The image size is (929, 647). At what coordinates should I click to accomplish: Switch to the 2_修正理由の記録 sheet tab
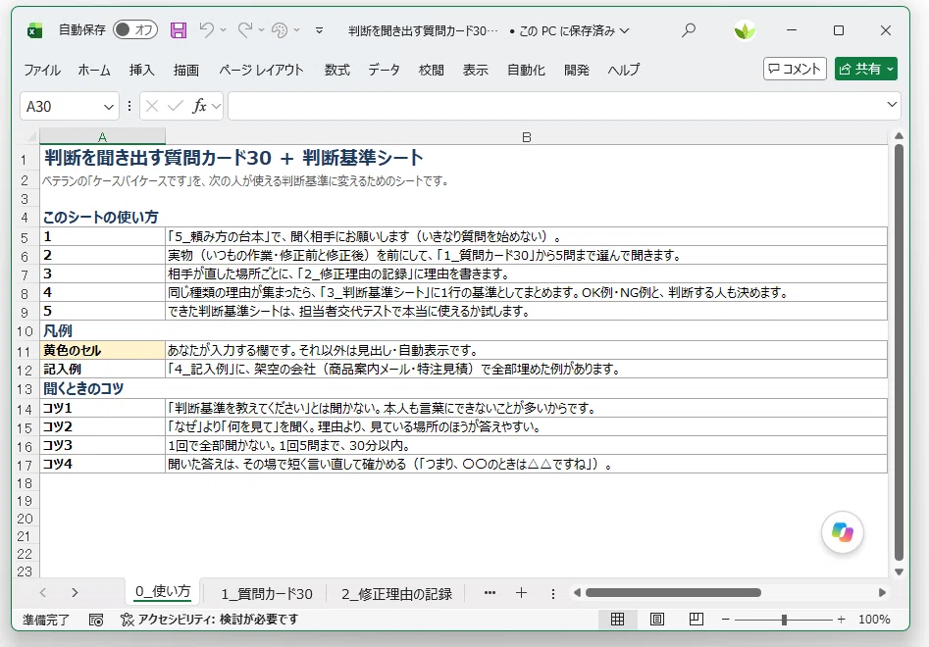click(396, 594)
